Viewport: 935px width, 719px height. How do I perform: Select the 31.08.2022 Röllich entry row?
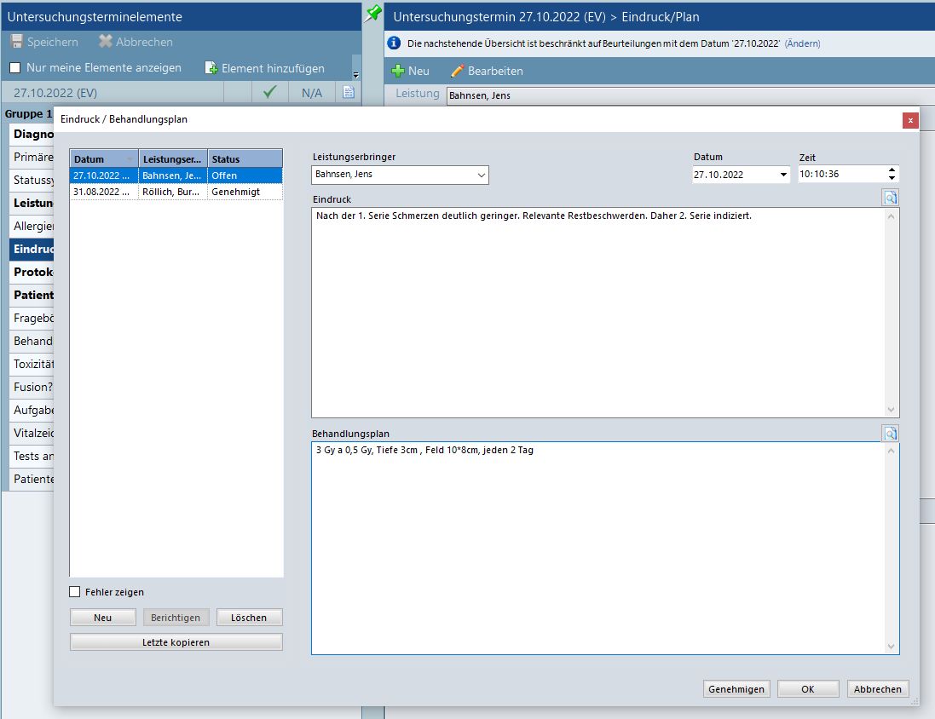point(176,192)
